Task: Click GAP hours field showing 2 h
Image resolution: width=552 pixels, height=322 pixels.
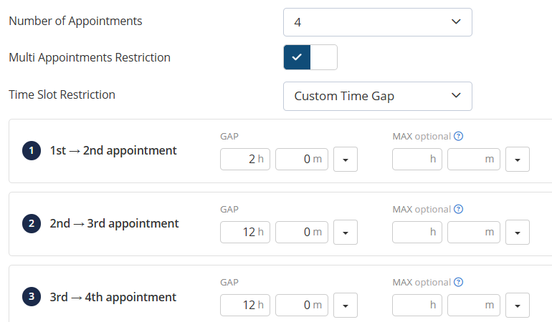Action: point(245,160)
